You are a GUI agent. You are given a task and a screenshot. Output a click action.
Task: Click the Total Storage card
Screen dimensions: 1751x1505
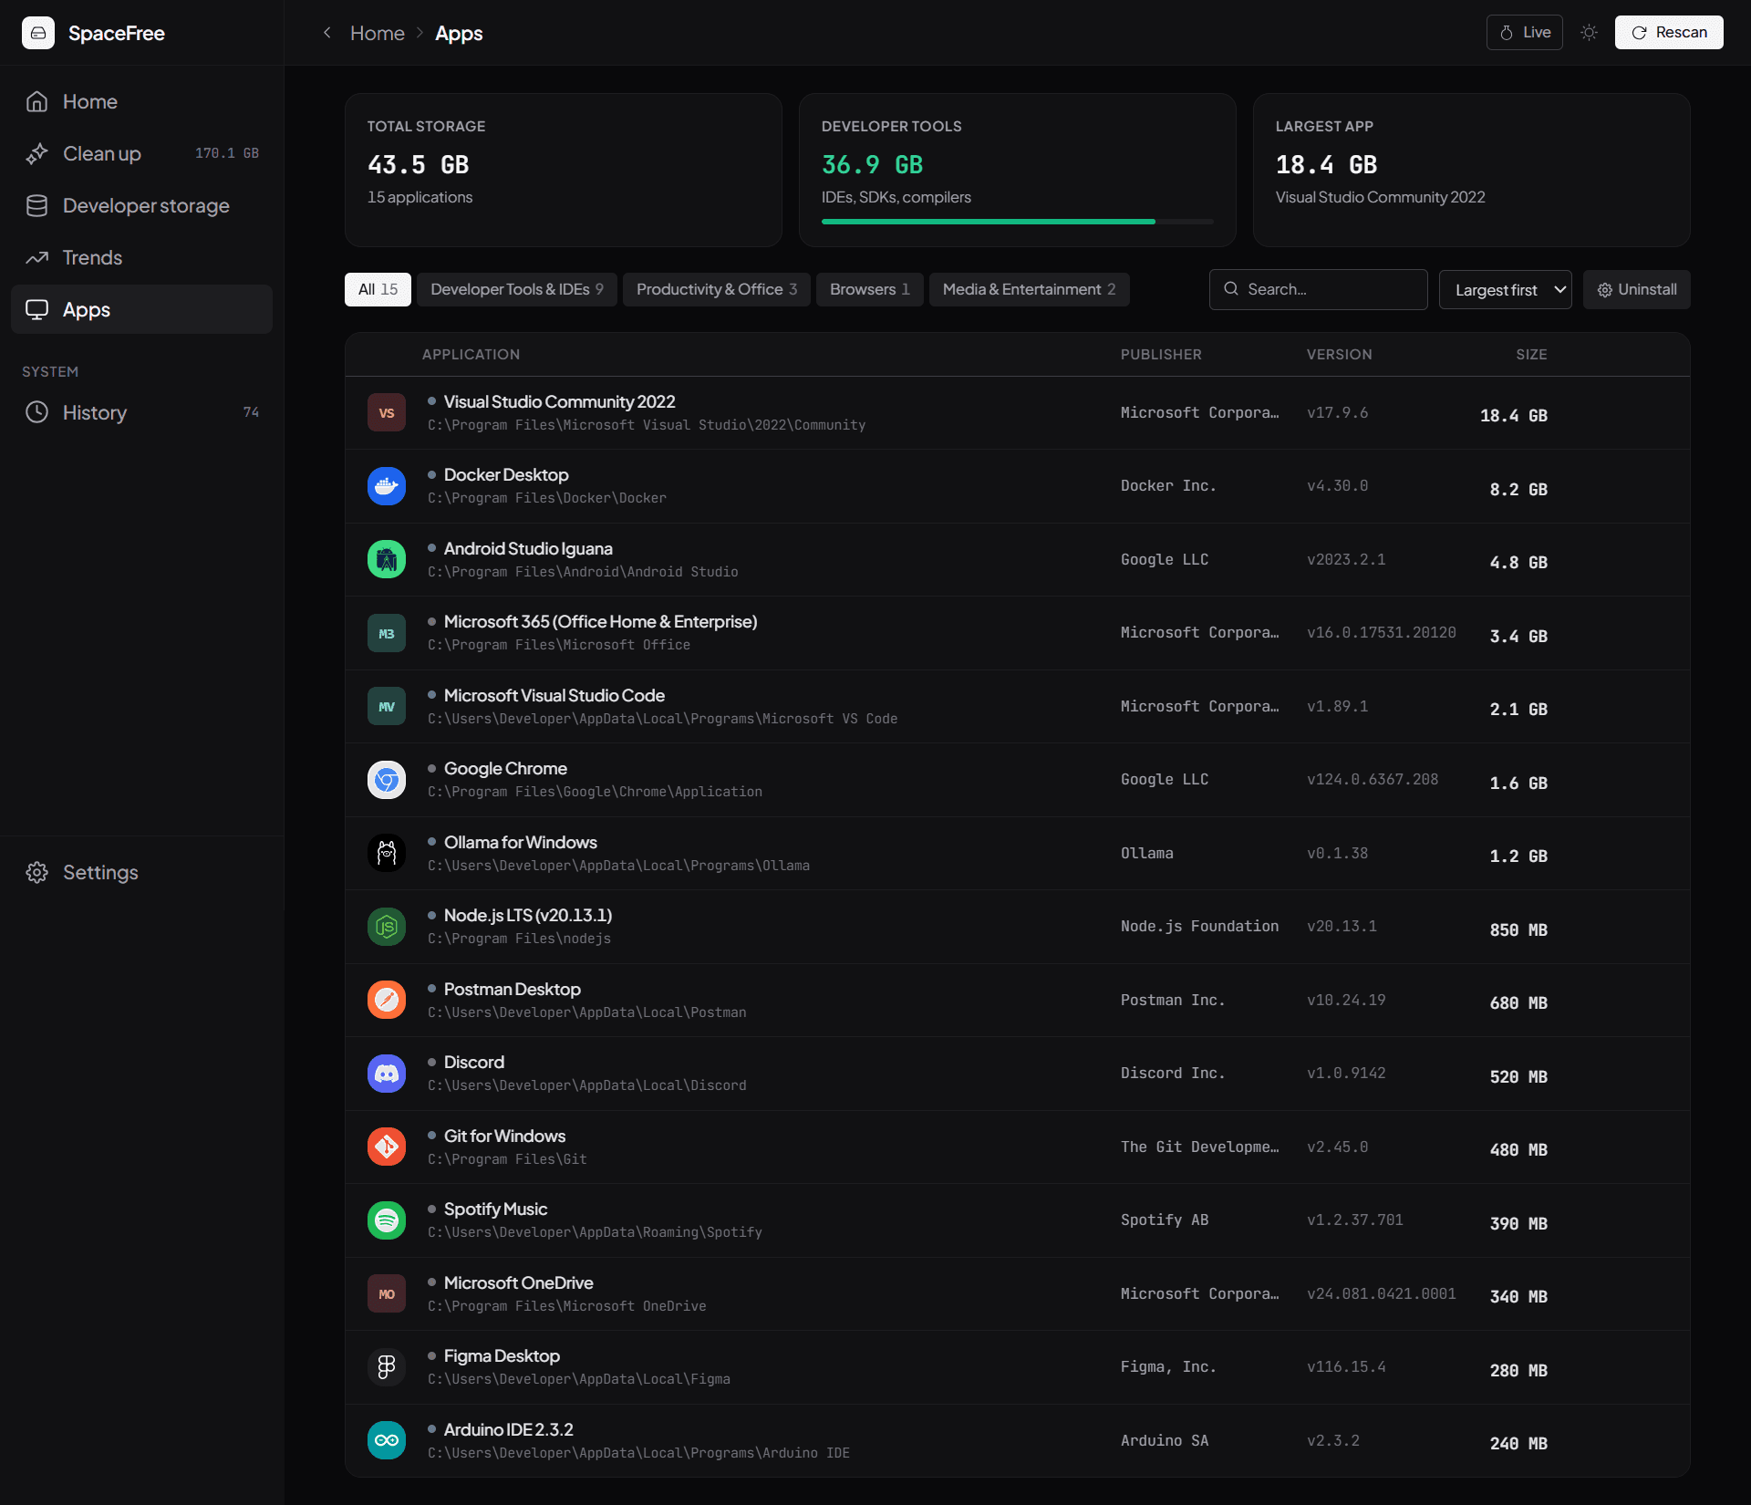pyautogui.click(x=564, y=170)
